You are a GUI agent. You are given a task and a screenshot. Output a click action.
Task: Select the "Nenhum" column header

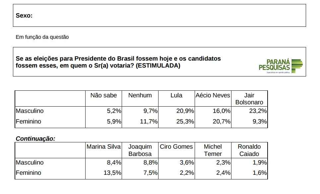(140, 95)
